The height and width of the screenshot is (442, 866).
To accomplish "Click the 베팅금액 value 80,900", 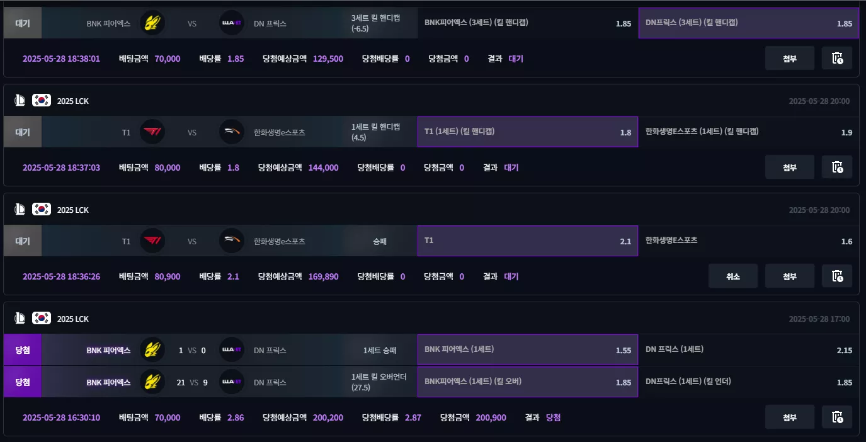I will (x=168, y=276).
